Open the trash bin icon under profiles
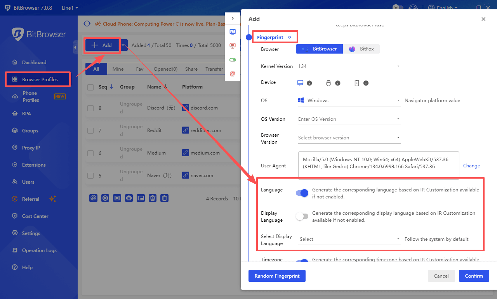The image size is (497, 299). tap(164, 198)
